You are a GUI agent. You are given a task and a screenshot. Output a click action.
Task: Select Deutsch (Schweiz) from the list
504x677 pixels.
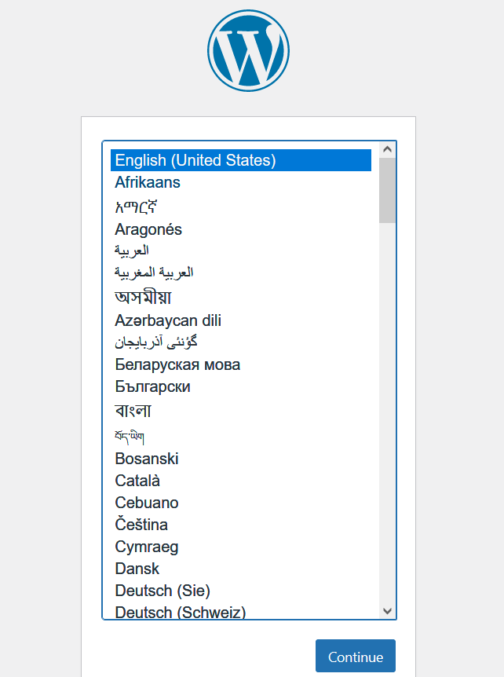click(x=181, y=612)
